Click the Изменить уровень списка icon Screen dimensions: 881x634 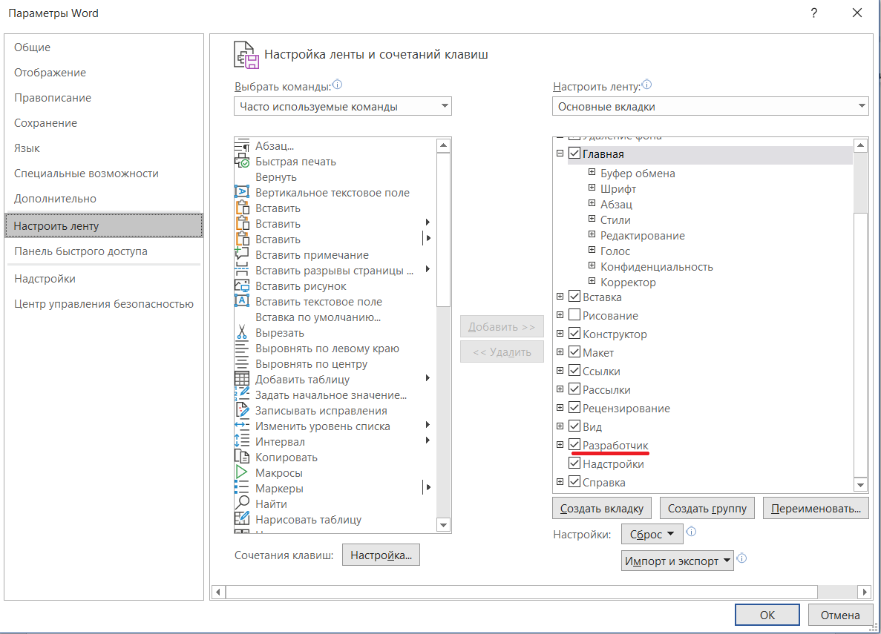(x=242, y=426)
